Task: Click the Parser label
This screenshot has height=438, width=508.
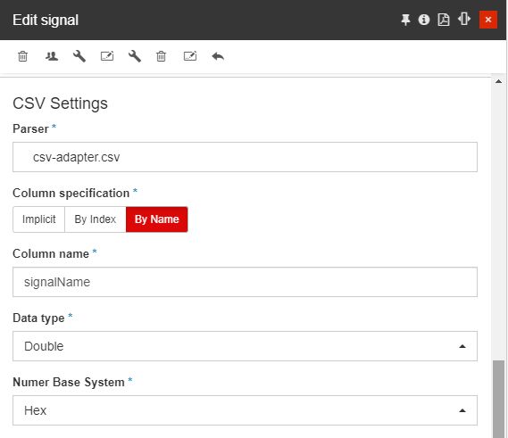Action: click(x=30, y=128)
